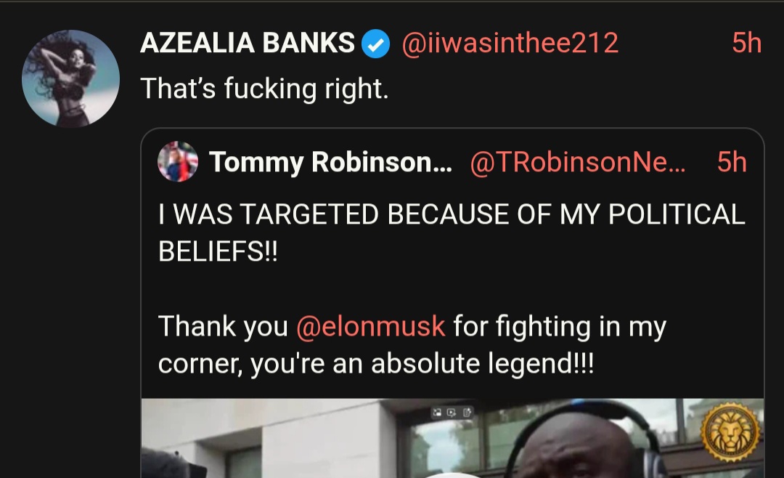The height and width of the screenshot is (478, 784).
Task: Open the quoted tweet's 5h timestamp
Action: [732, 162]
